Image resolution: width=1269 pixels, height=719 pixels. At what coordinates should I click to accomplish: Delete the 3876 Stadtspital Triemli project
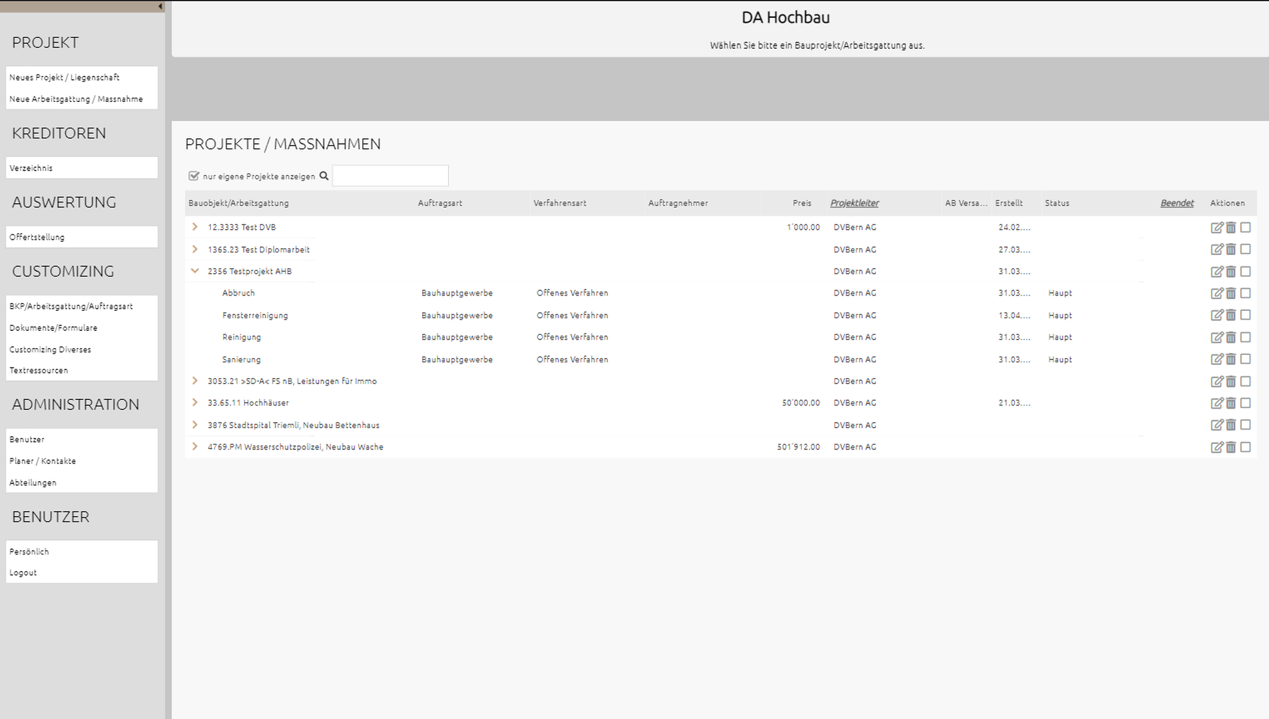1231,425
